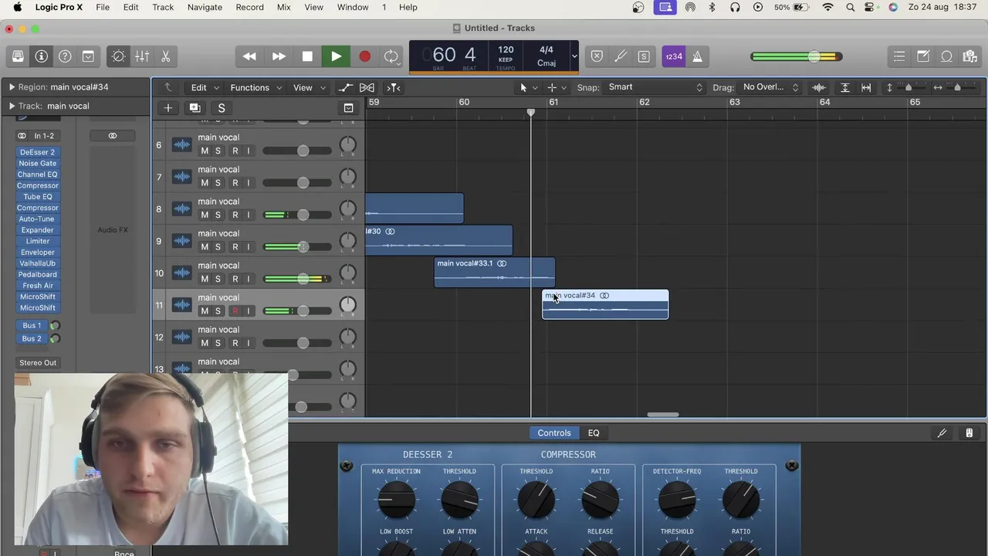
Task: Click the Catch playhead button
Action: click(x=393, y=87)
